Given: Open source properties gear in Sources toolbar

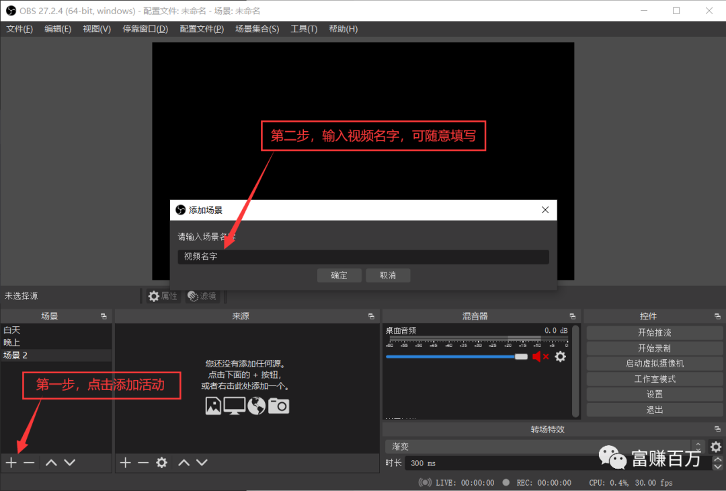Looking at the screenshot, I should [x=161, y=463].
